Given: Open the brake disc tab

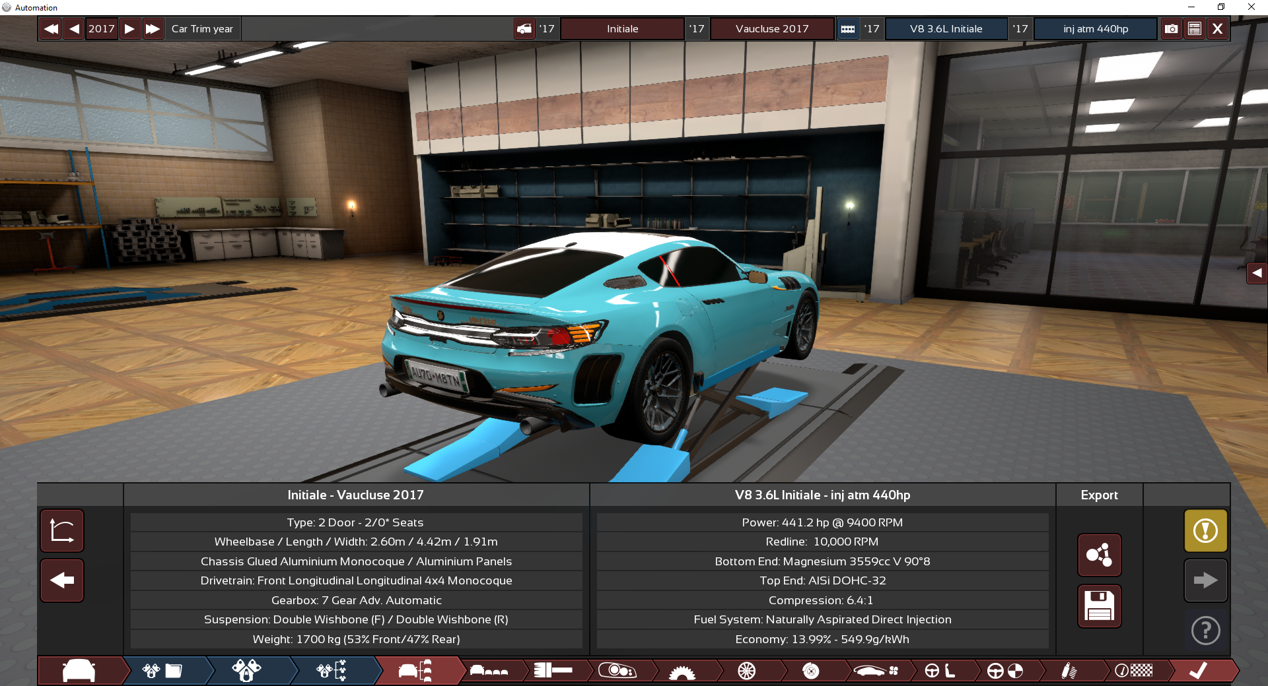Looking at the screenshot, I should click(811, 671).
